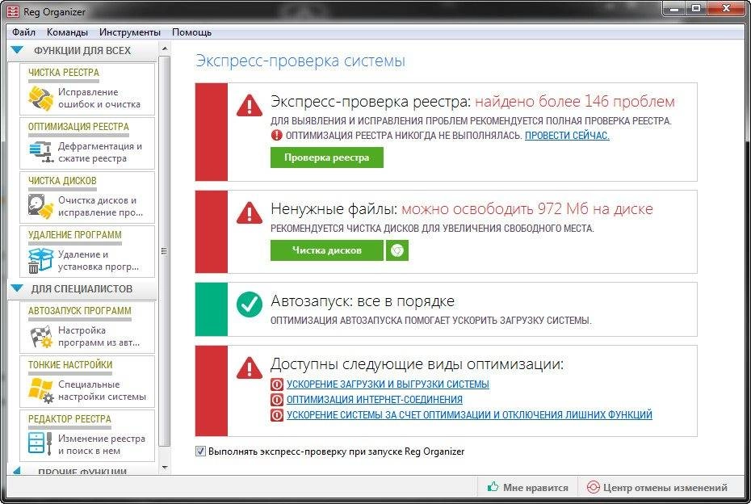Open the Инструменты menu
Screen dimensions: 751x504
click(130, 32)
